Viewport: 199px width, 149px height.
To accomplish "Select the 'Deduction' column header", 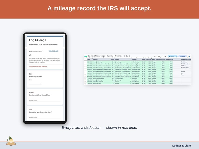I will [x=148, y=59].
